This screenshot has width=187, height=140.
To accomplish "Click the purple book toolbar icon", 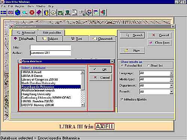I will 39,13.
